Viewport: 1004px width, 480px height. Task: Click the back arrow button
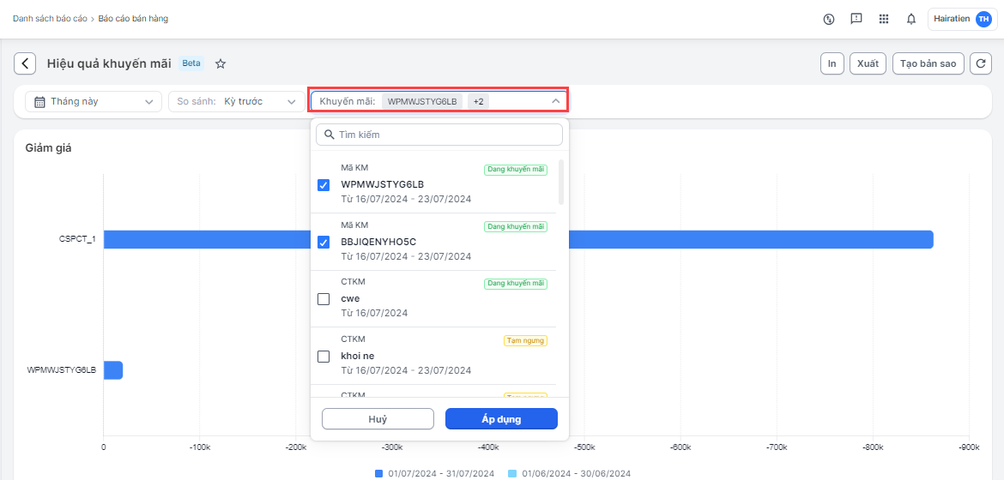(x=25, y=63)
